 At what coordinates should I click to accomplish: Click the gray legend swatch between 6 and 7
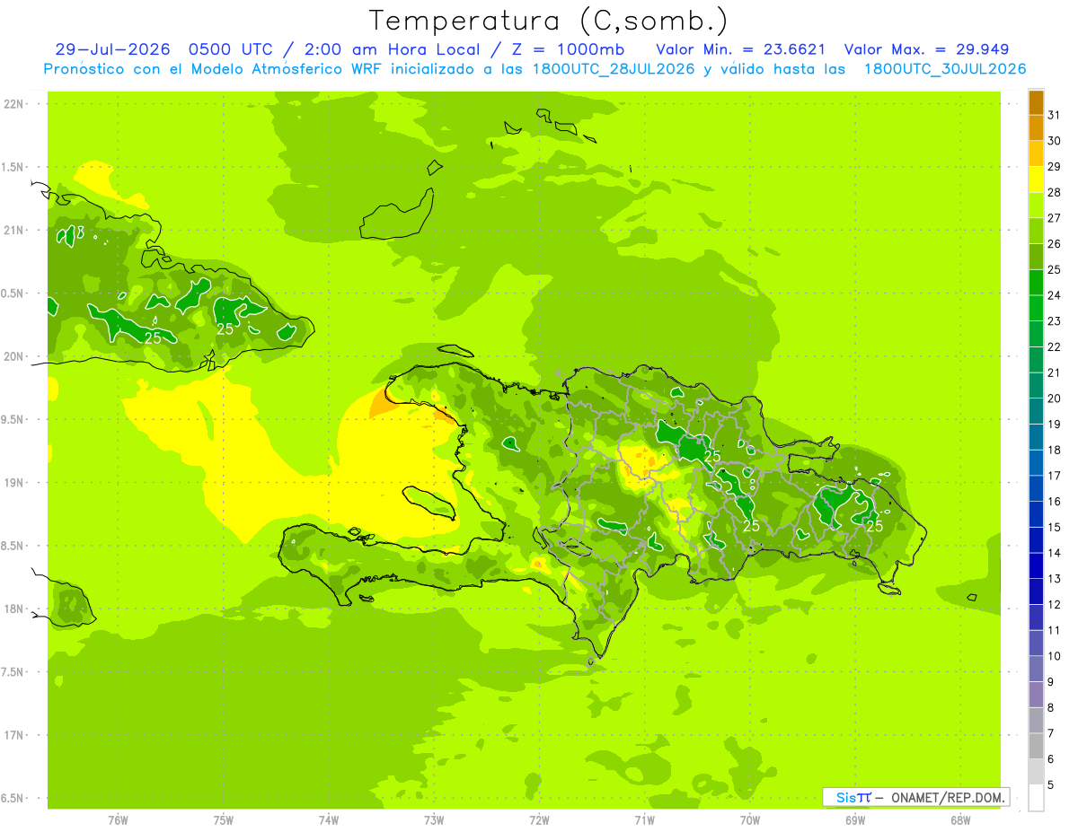1036,746
